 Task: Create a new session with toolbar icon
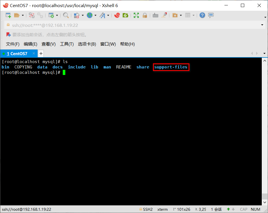pyautogui.click(x=8, y=15)
